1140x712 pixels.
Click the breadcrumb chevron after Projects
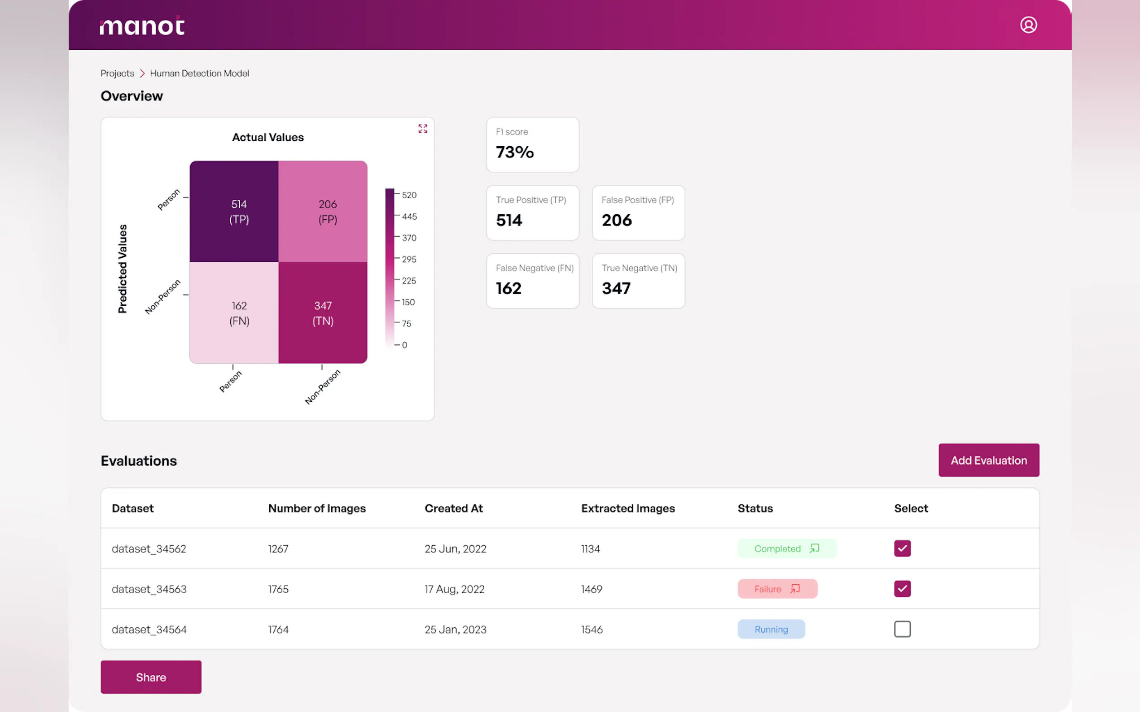[x=142, y=74]
